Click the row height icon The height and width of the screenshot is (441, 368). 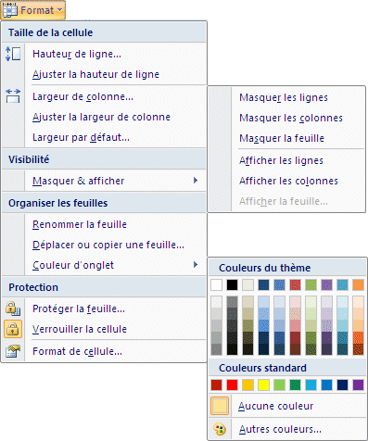pyautogui.click(x=13, y=54)
